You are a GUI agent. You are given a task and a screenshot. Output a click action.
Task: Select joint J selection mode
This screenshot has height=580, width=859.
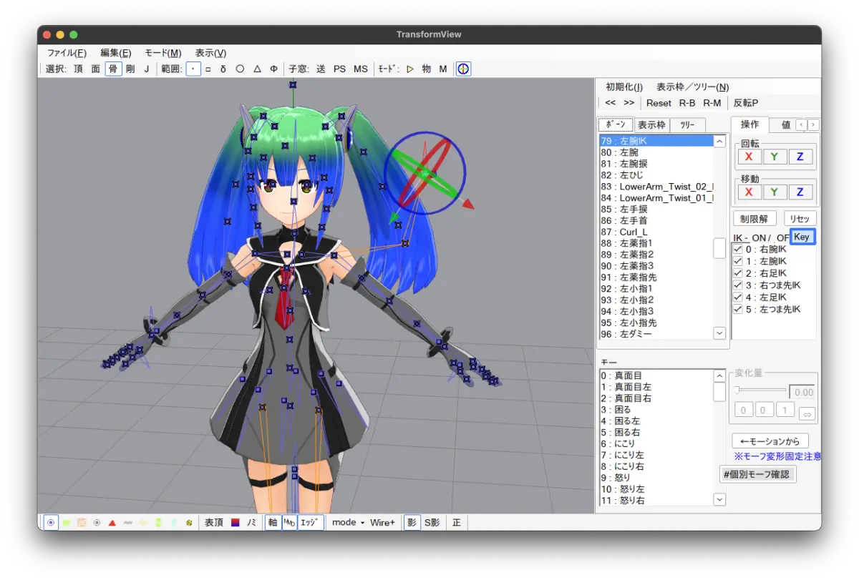click(x=147, y=69)
